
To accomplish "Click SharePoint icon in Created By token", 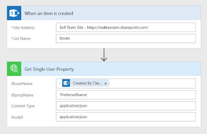I will [x=66, y=83].
